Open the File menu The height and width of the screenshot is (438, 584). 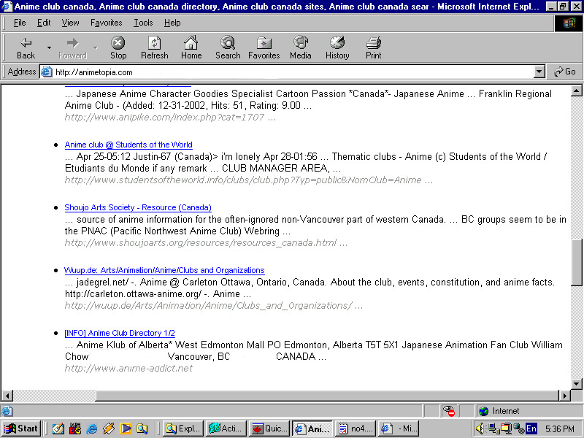coord(20,23)
